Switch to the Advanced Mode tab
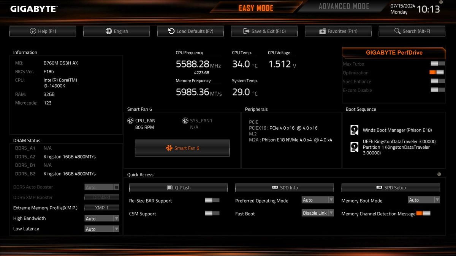The width and height of the screenshot is (456, 256). point(344,6)
